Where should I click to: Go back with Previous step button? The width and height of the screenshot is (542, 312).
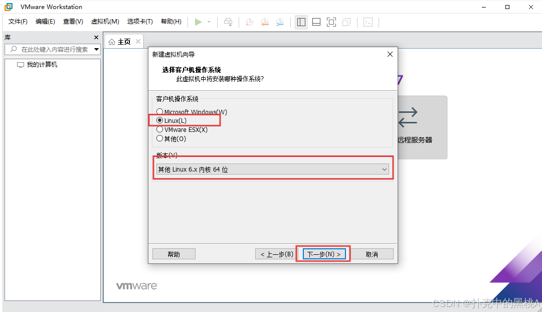tap(277, 254)
